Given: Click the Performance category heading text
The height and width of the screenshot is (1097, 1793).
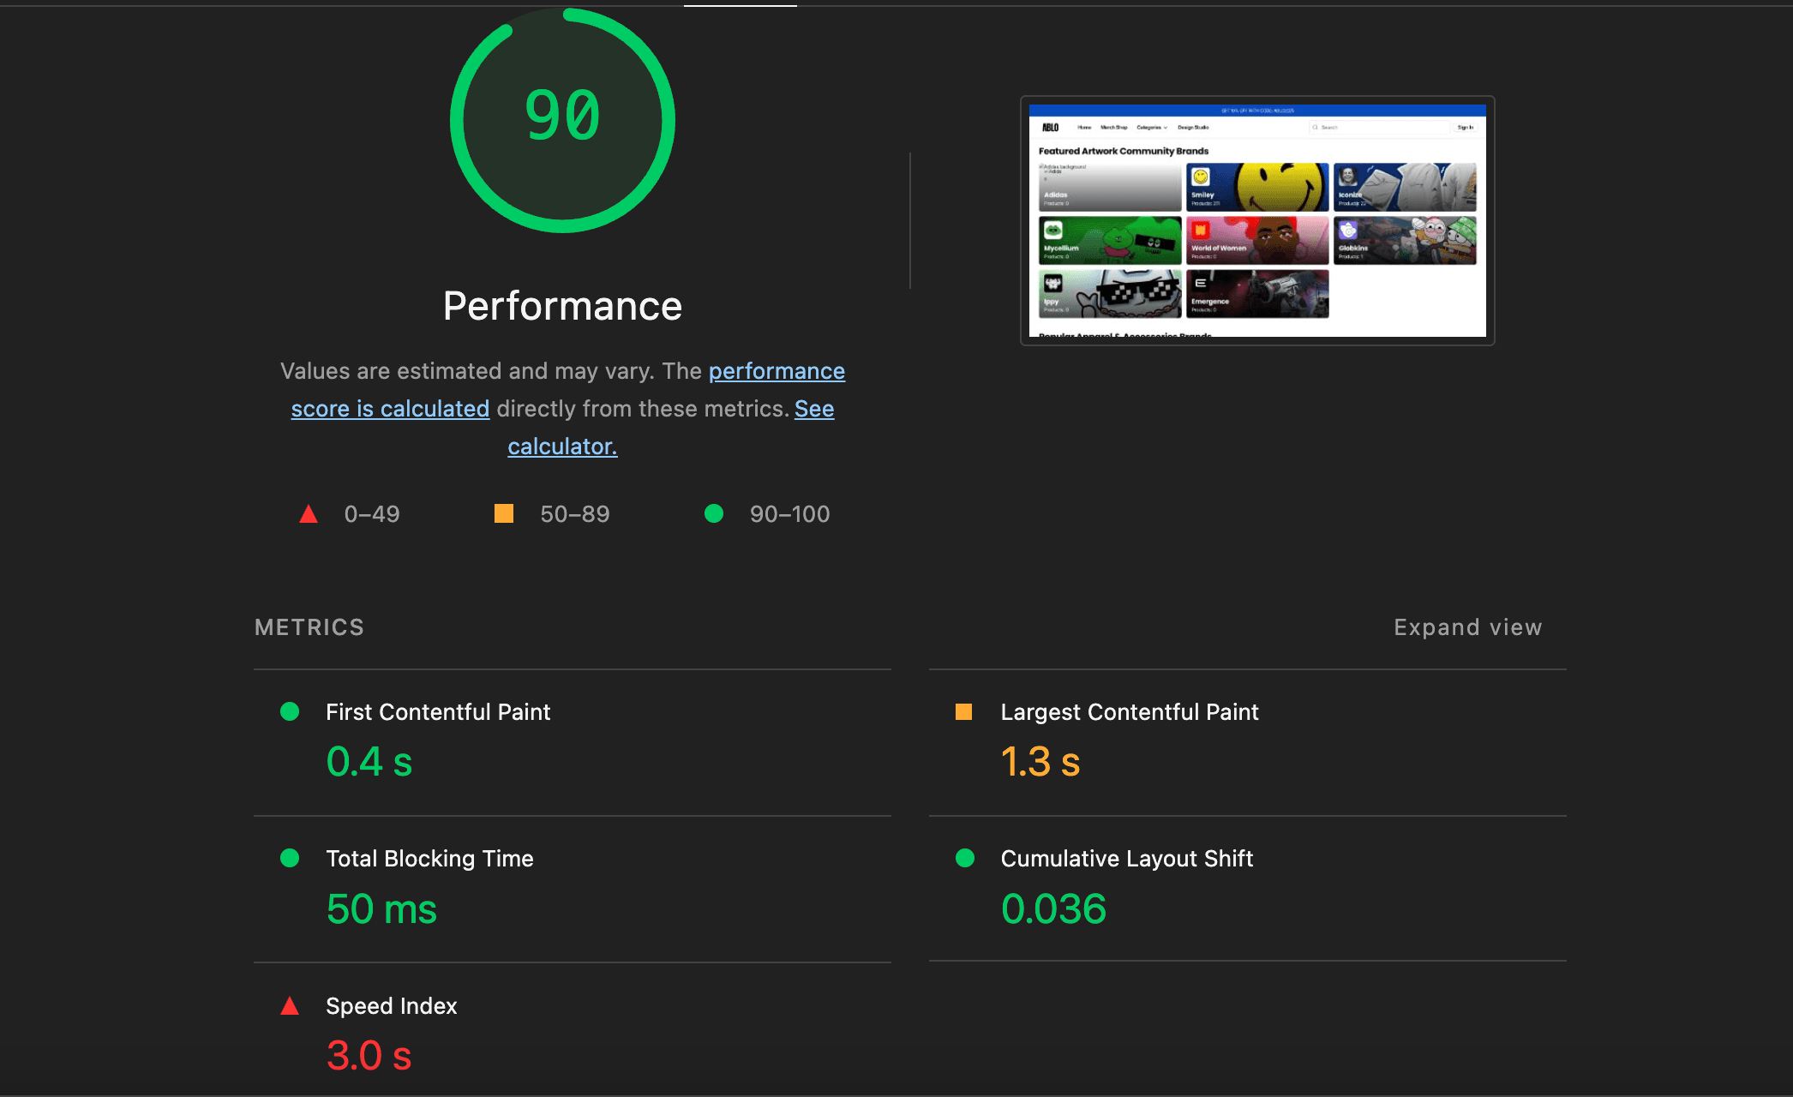Looking at the screenshot, I should click(562, 306).
